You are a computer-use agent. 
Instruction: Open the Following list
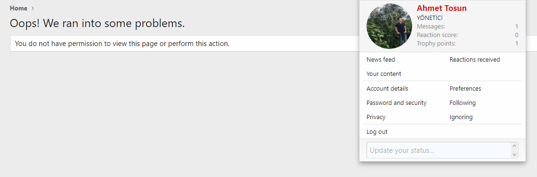click(462, 102)
